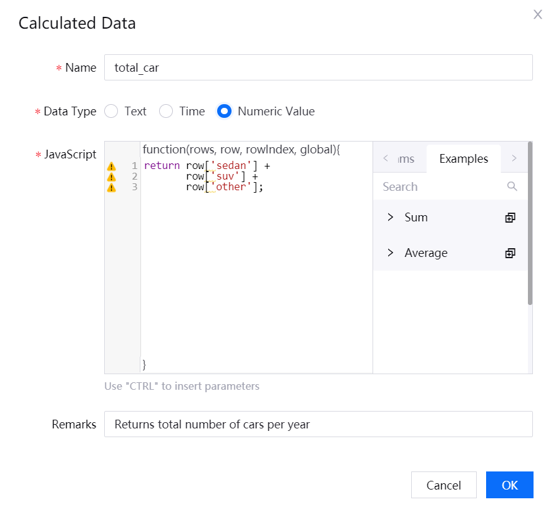The image size is (551, 507).
Task: Click the warning marker beside code line 2
Action: tap(111, 177)
